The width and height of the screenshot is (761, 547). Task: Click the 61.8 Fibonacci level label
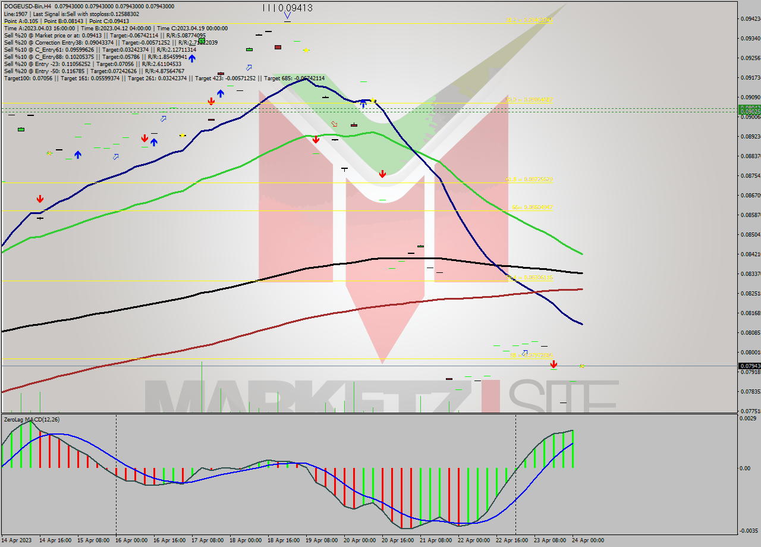pos(530,178)
